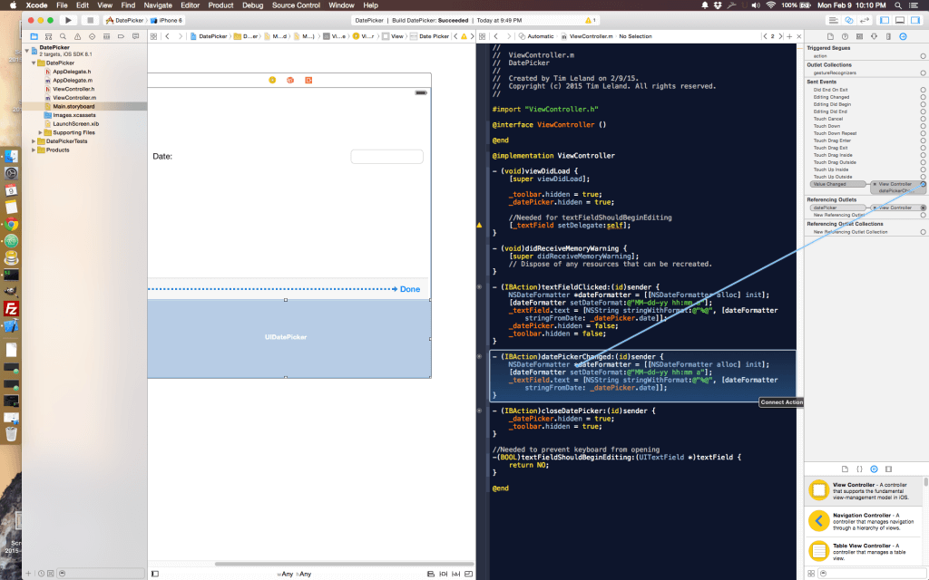Open the Breakpoint navigator tab
This screenshot has height=580, width=929.
121,36
